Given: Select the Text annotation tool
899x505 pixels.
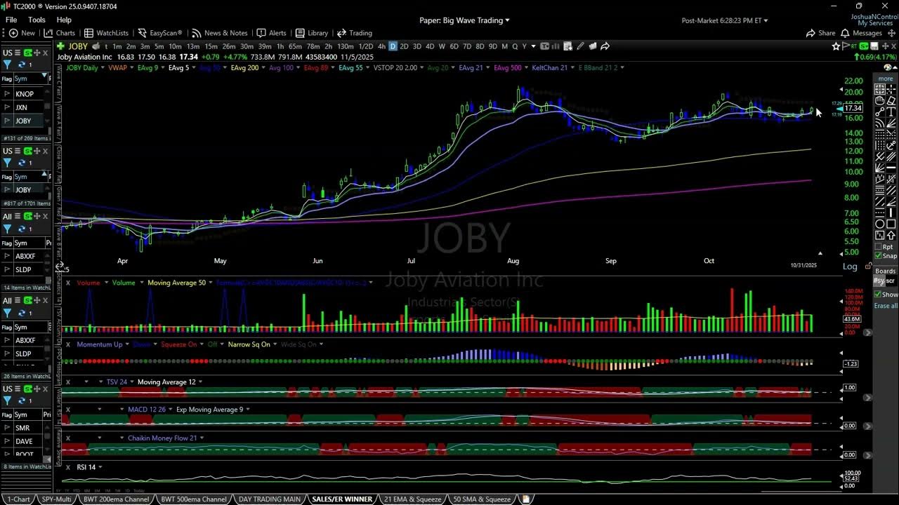Looking at the screenshot, I should tap(891, 111).
